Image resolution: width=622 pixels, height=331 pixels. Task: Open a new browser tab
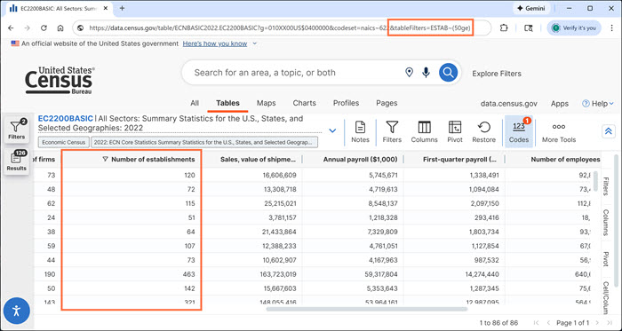pos(123,8)
